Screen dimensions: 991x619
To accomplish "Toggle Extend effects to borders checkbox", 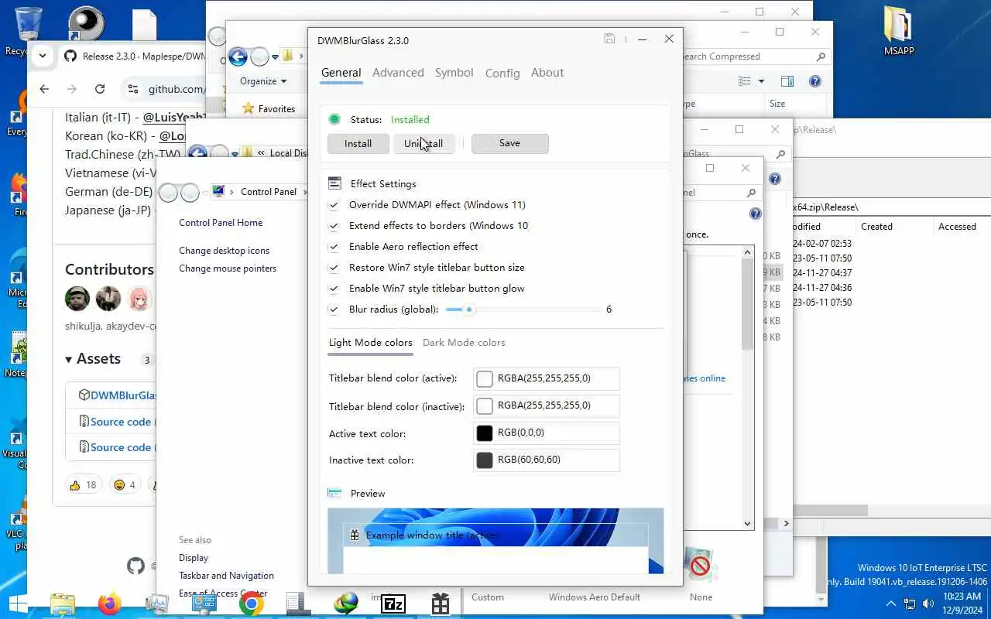I will click(x=334, y=226).
